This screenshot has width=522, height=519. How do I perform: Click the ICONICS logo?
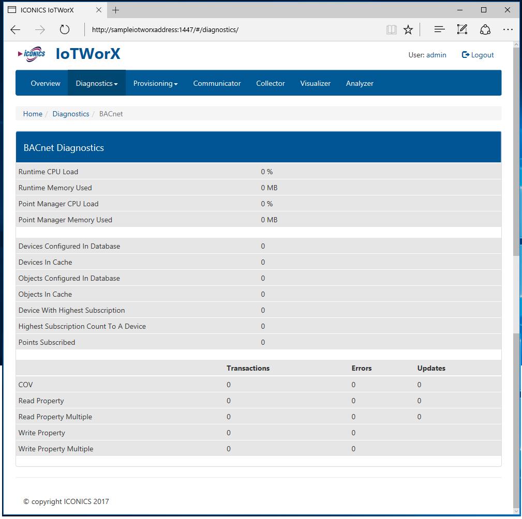(x=32, y=54)
